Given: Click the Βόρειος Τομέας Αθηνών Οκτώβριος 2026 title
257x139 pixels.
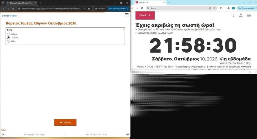Looking at the screenshot, I should pos(41,23).
